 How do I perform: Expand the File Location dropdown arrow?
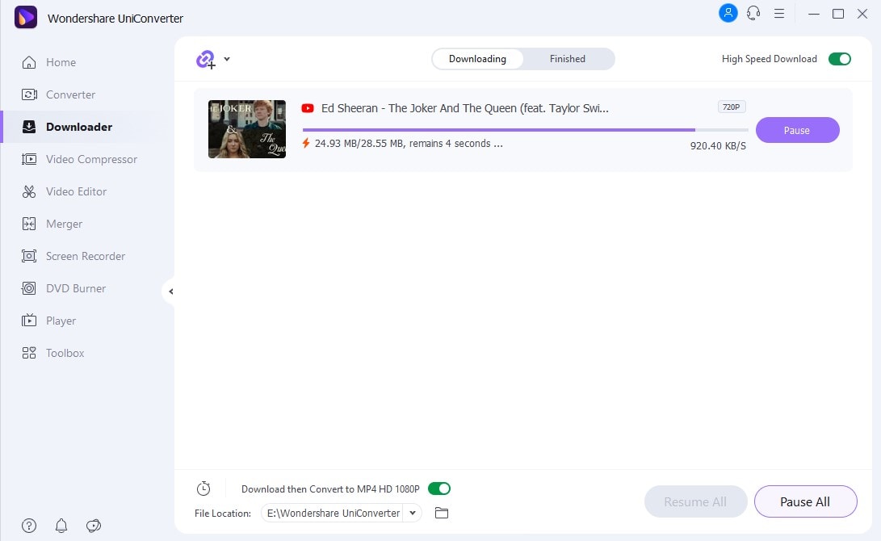click(x=413, y=513)
